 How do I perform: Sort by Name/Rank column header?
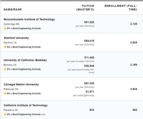point(13,9)
